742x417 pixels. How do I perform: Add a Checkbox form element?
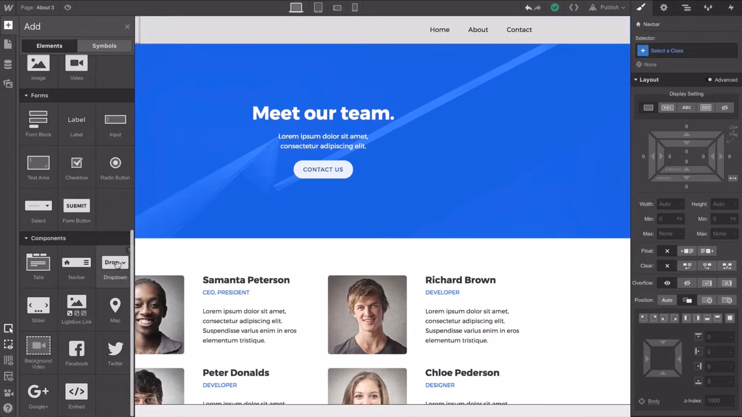[76, 167]
